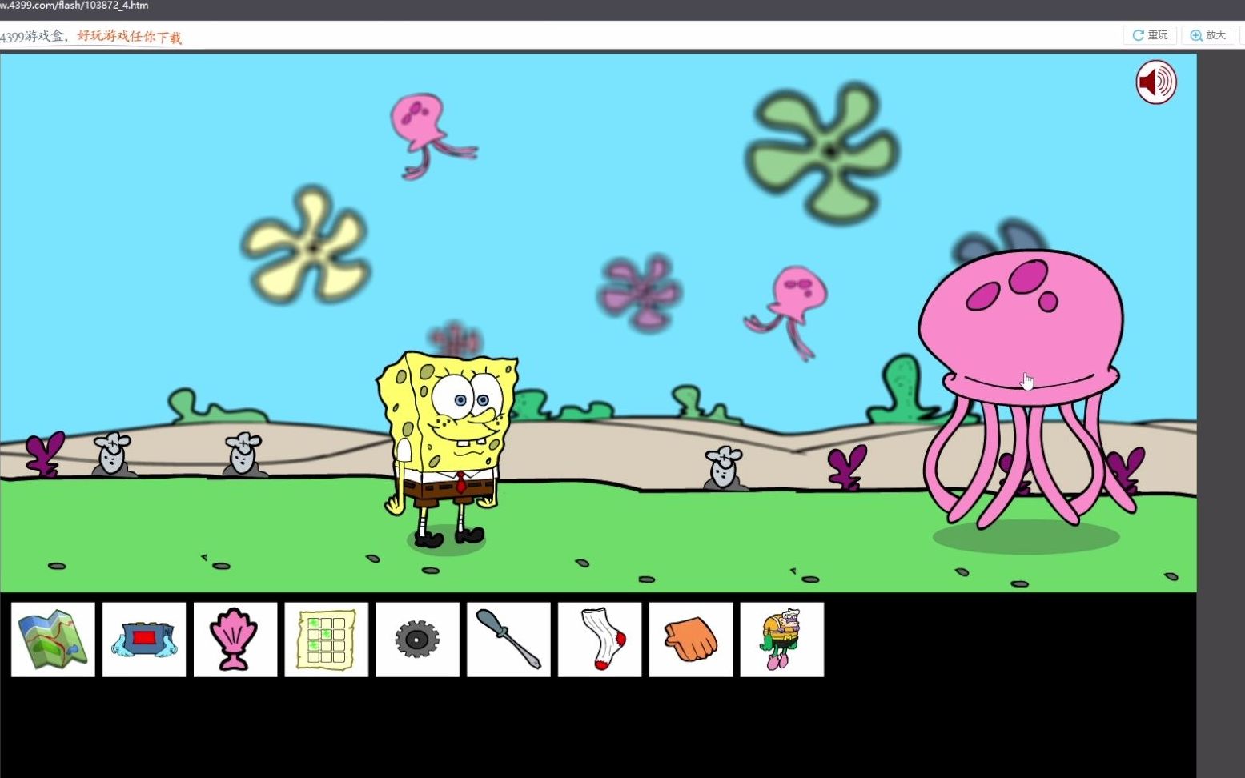
Task: Select the blue device with red screen
Action: coord(144,640)
